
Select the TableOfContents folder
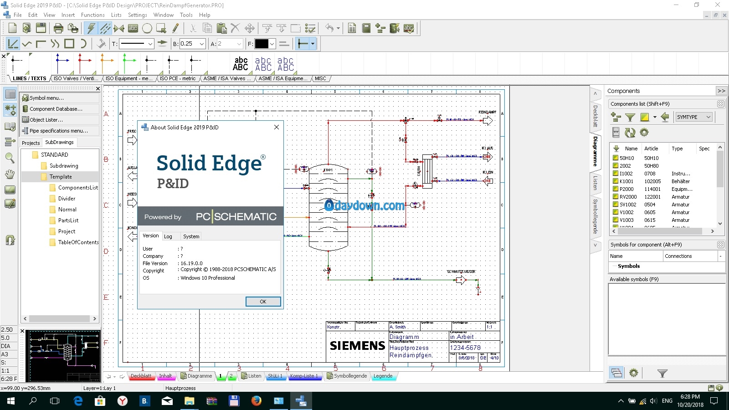[78, 242]
